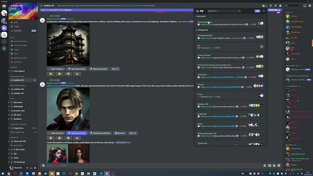Open the sticker picker icon

(x=274, y=166)
